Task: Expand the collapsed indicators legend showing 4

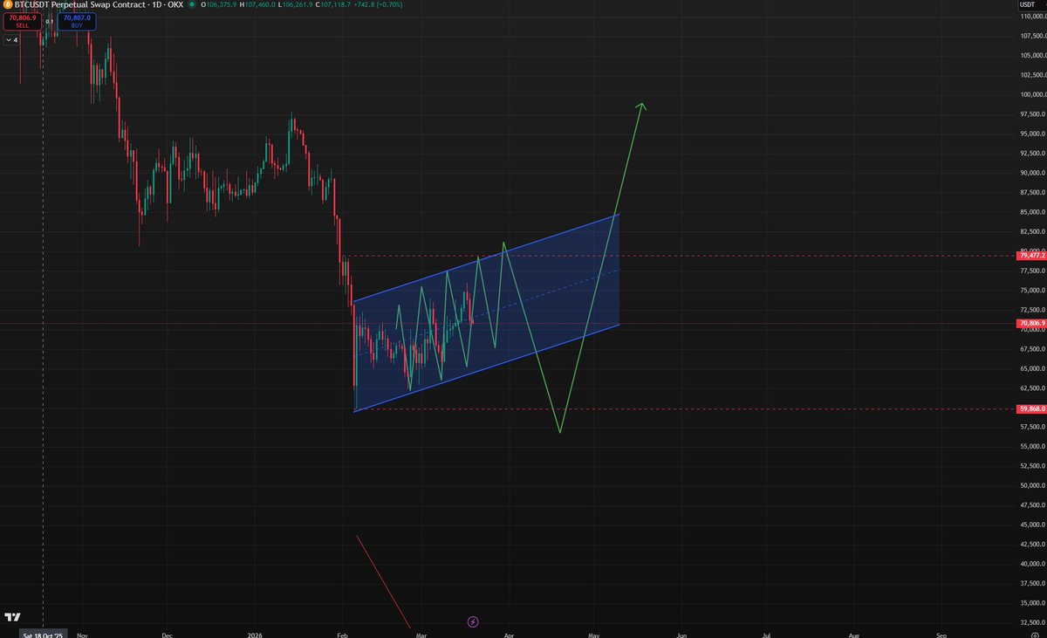Action: pyautogui.click(x=11, y=39)
